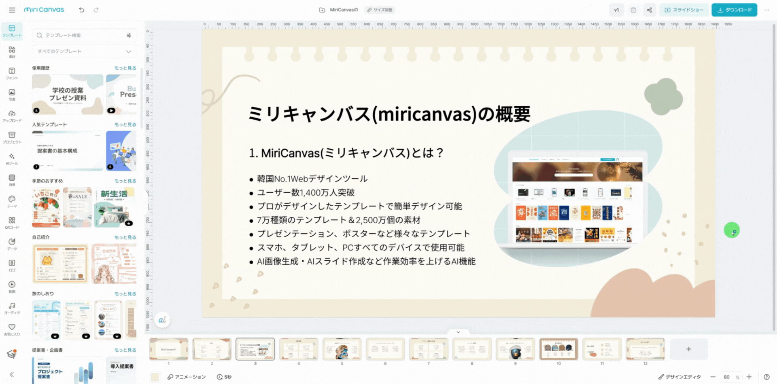This screenshot has width=777, height=384.
Task: Click the サイズ調整 resize button
Action: coord(379,10)
